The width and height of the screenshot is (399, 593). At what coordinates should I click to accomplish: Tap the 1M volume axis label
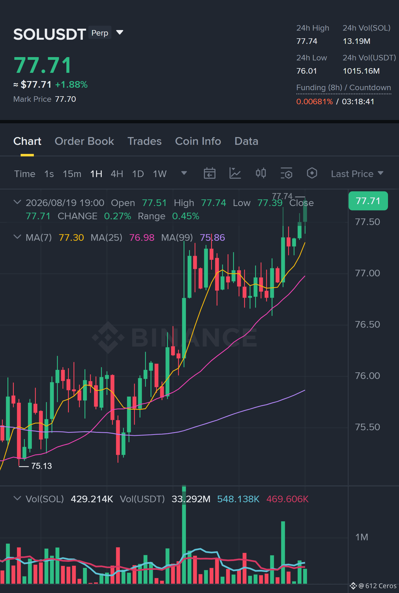[x=362, y=537]
